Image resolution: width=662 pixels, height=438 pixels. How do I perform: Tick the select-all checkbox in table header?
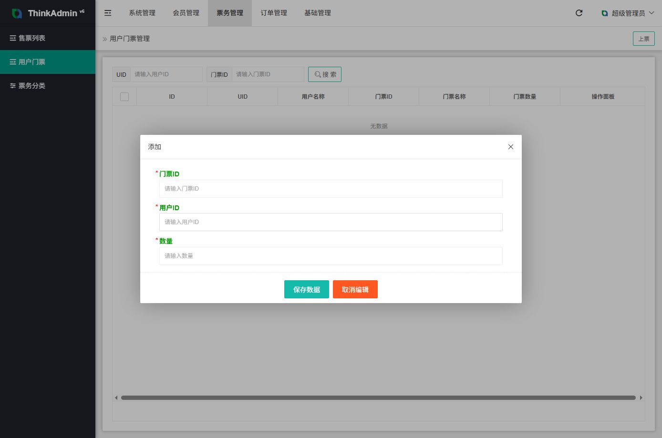point(124,97)
